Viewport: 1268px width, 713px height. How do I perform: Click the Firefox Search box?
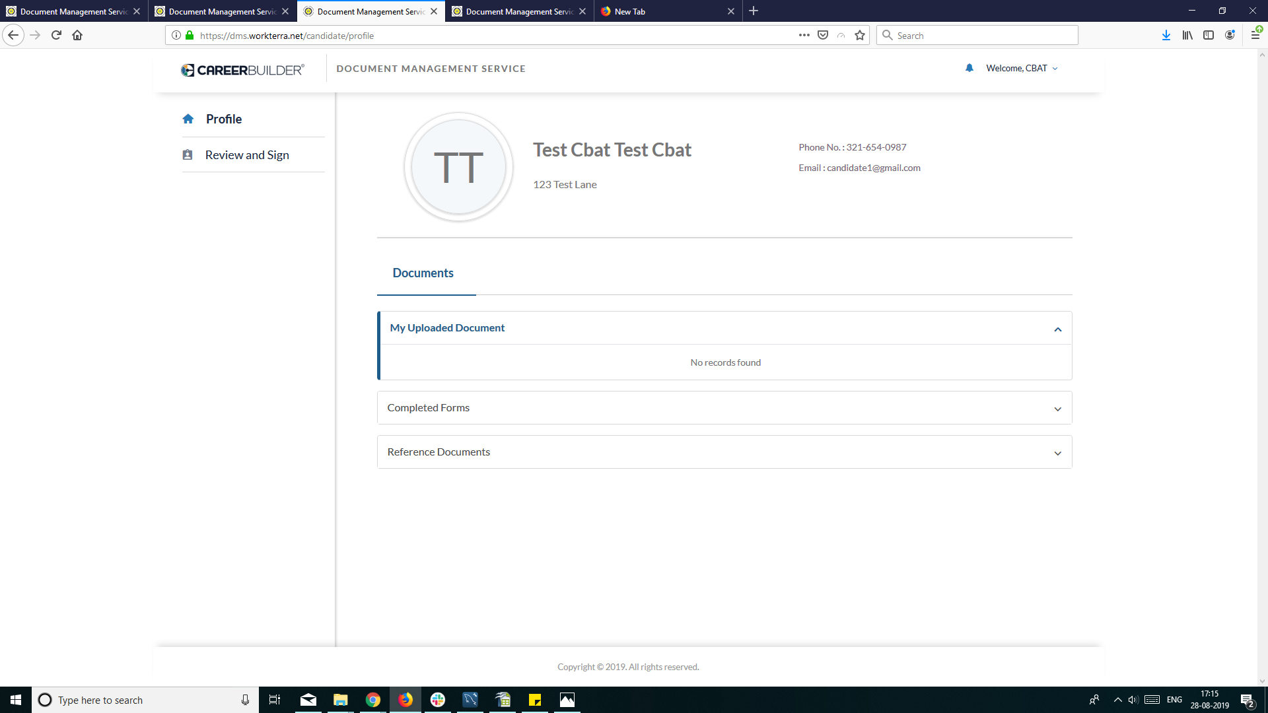pyautogui.click(x=977, y=35)
